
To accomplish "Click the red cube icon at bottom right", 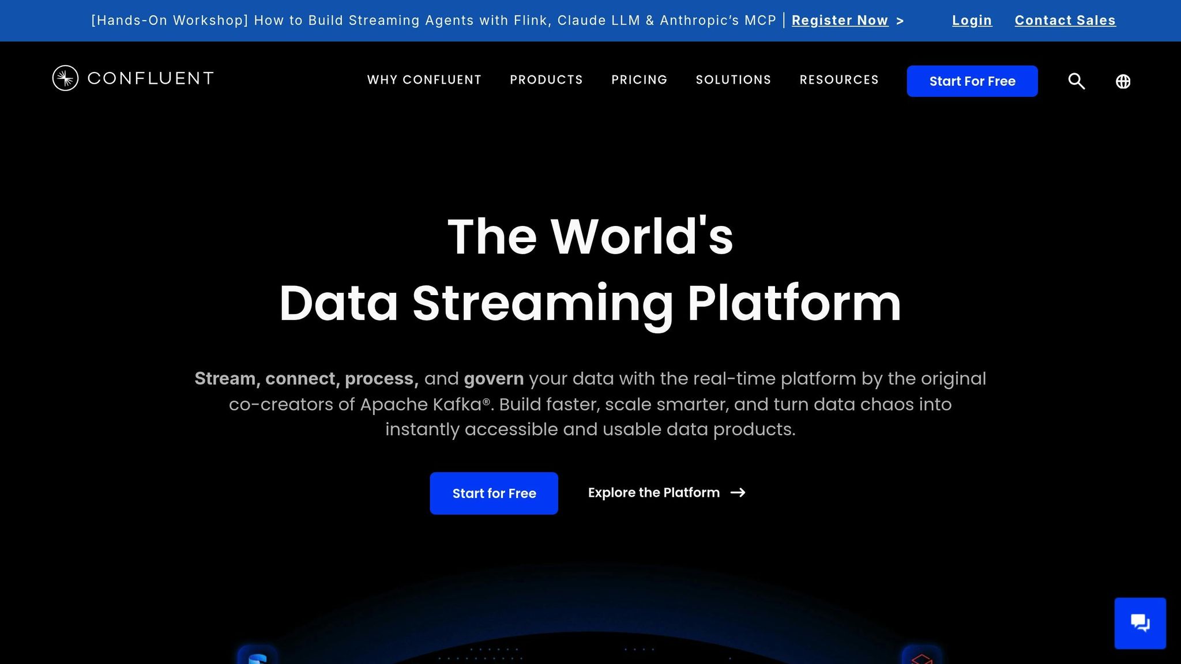I will tap(922, 658).
